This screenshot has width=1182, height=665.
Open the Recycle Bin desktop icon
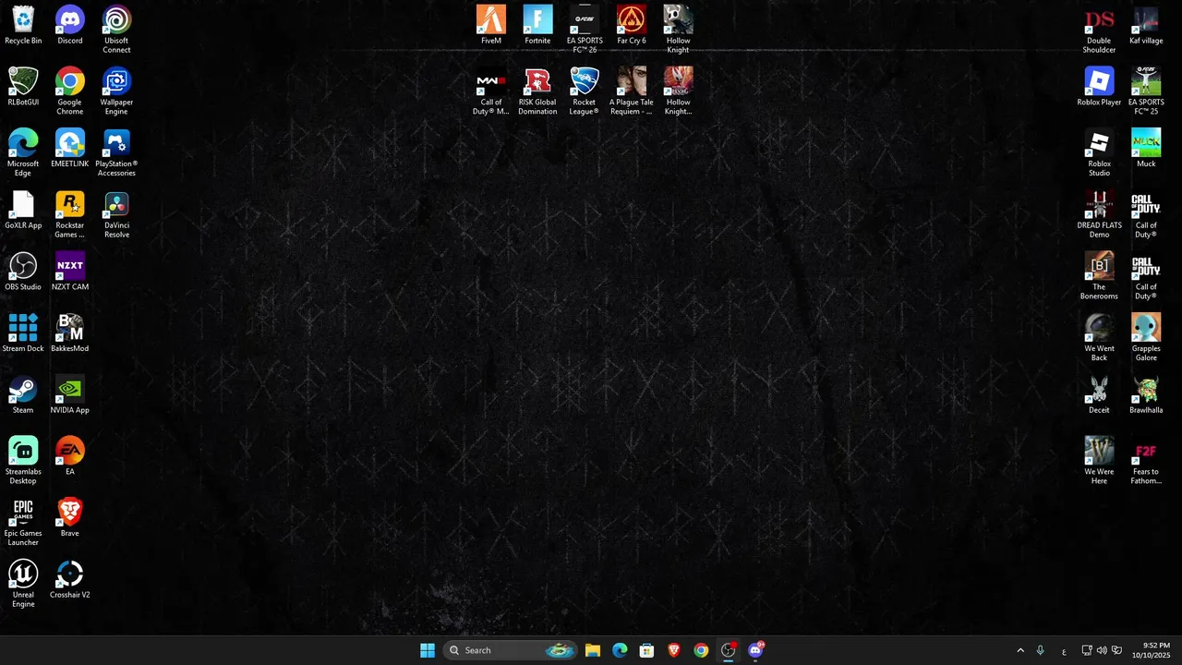[23, 25]
